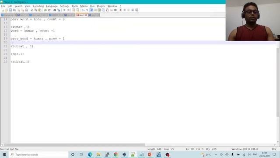
Task: Create a new file with the New icon
Action: click(2, 10)
